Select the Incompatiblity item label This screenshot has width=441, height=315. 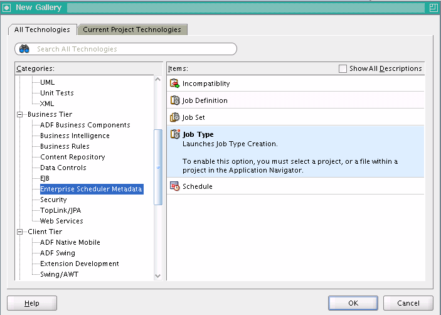(206, 83)
